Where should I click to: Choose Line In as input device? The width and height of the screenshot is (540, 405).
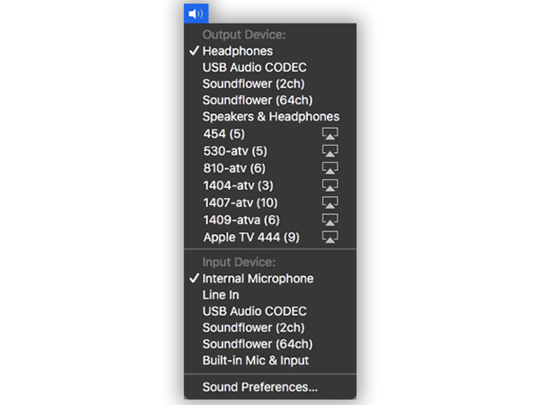(x=221, y=295)
